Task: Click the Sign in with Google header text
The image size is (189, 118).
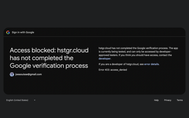Action: click(x=23, y=32)
